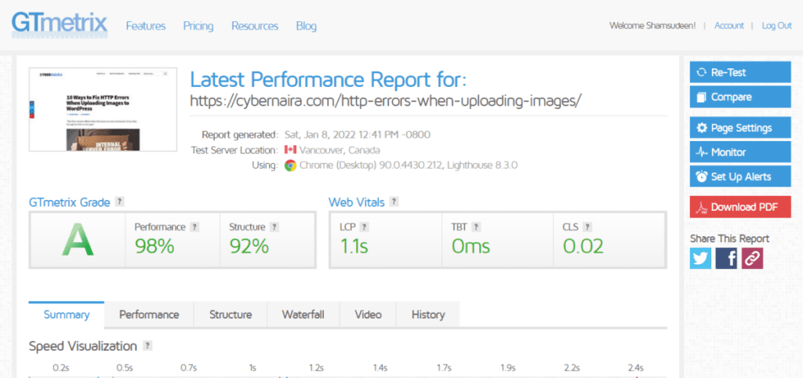Click the page screenshot thumbnail
This screenshot has width=803, height=378.
tap(103, 110)
